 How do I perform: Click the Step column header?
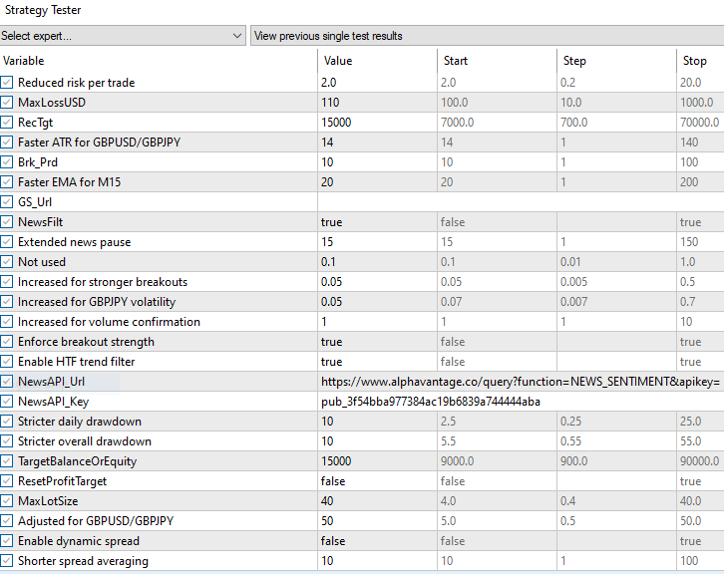point(614,61)
